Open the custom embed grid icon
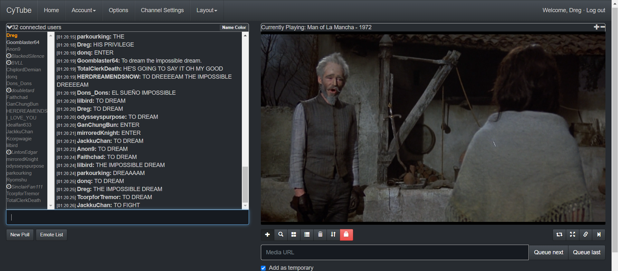The width and height of the screenshot is (618, 271). 294,235
